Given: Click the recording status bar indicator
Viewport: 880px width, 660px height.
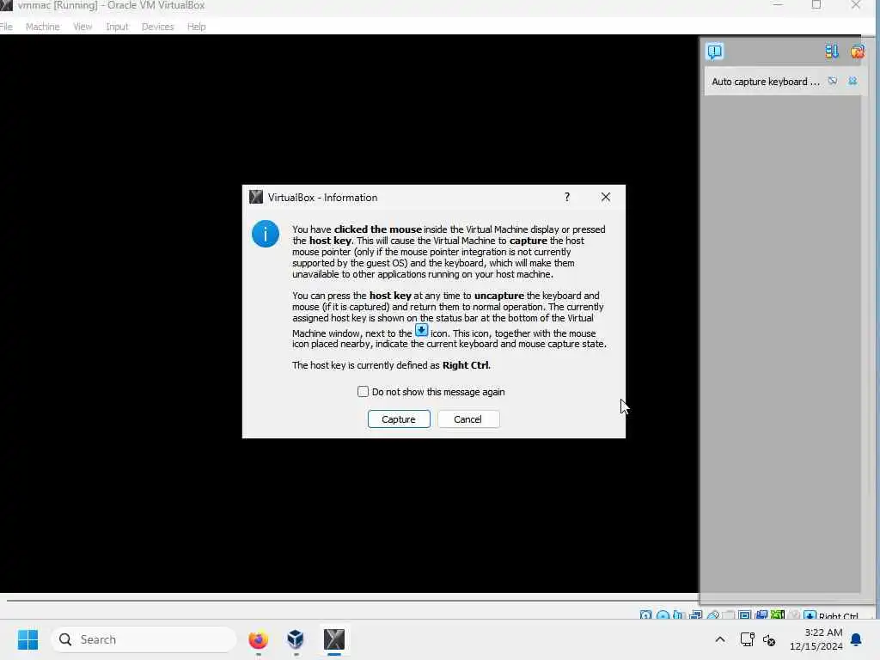Looking at the screenshot, I should pos(761,615).
